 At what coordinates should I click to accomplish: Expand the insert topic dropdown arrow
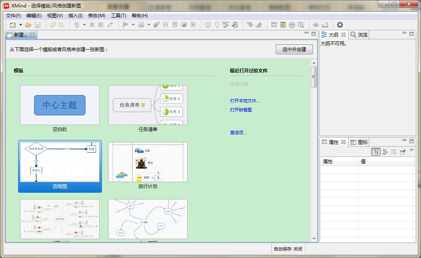tap(84, 25)
